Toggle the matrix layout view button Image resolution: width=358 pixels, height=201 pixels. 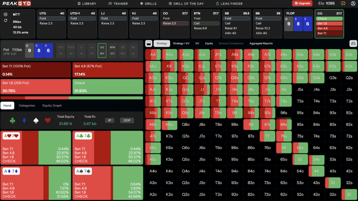149,43
